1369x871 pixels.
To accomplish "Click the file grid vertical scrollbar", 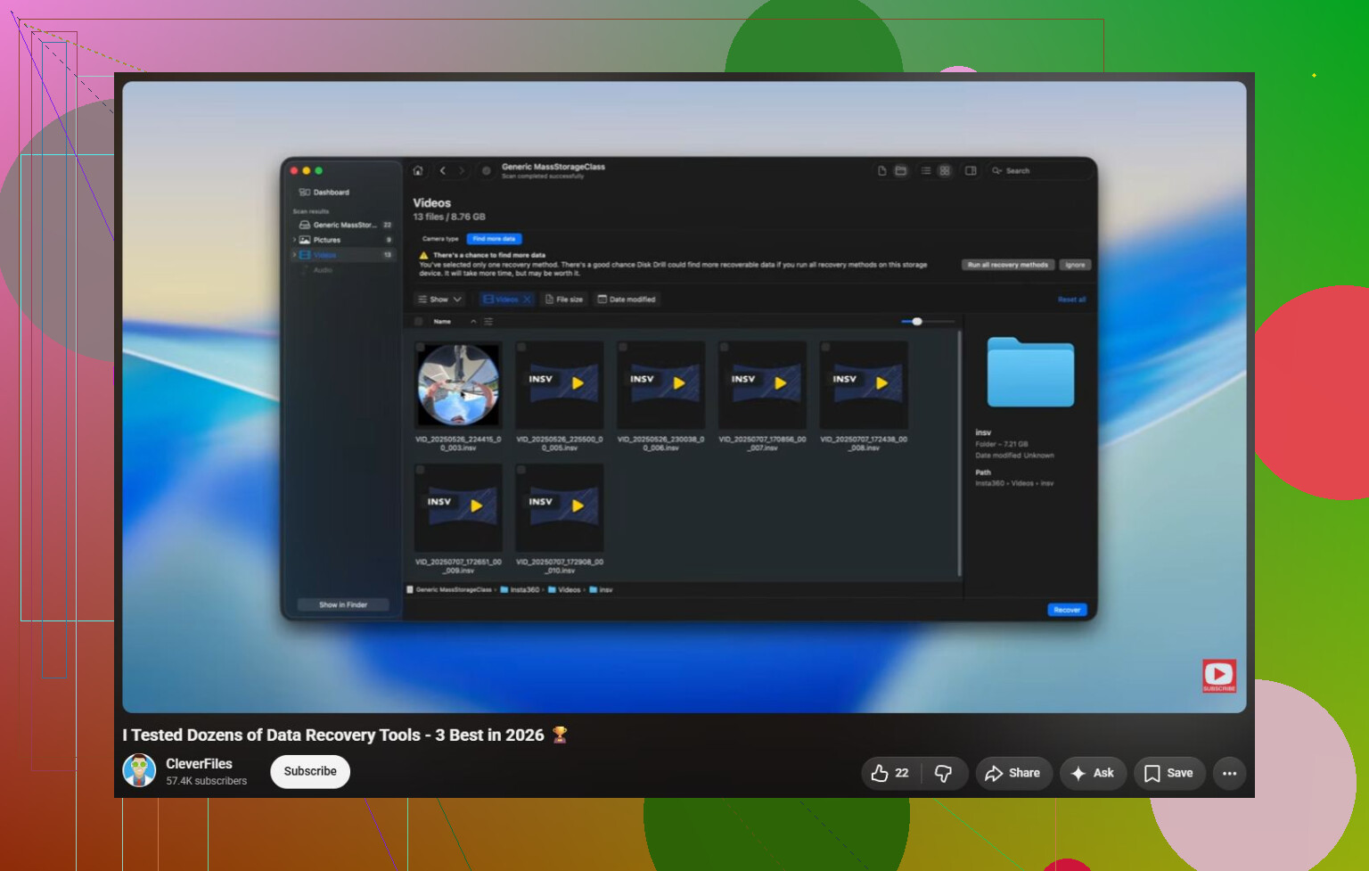I will pos(959,454).
